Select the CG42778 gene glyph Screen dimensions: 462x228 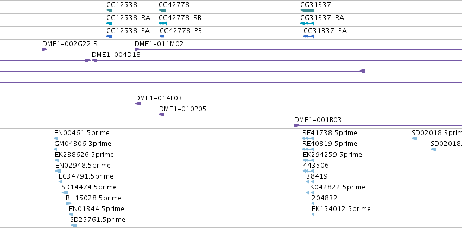(x=162, y=10)
